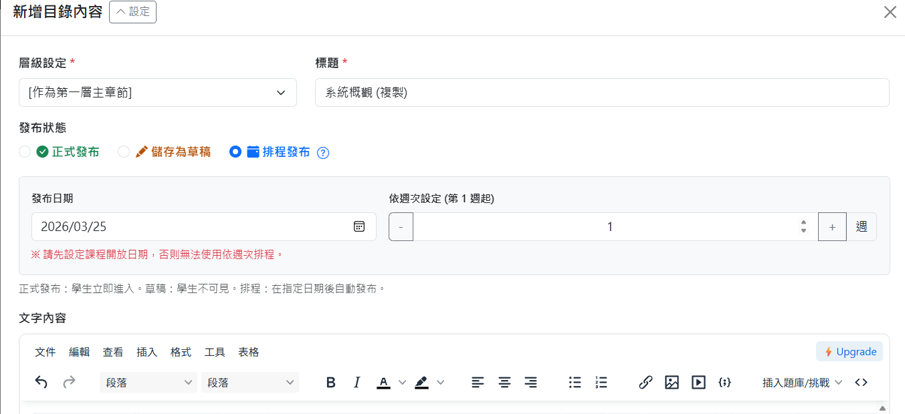
Task: Open source code view icon
Action: point(861,383)
